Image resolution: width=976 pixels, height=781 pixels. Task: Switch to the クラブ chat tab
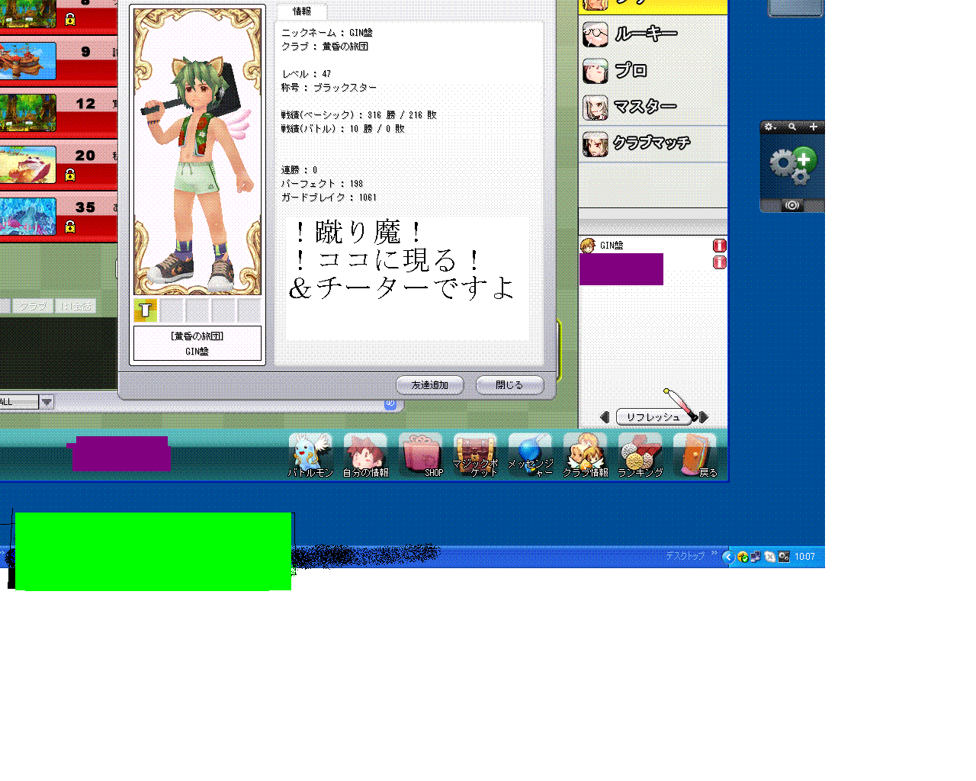coord(33,306)
